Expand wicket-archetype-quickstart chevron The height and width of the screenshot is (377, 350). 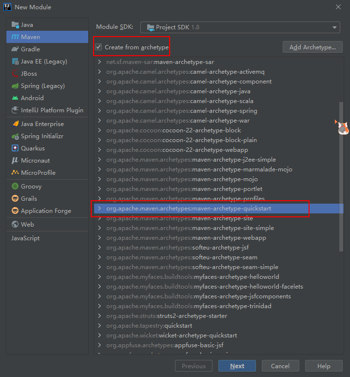click(x=99, y=335)
